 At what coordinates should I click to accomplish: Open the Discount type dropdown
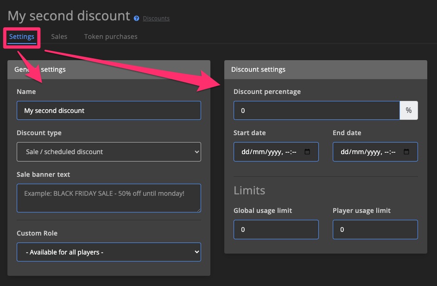point(108,151)
